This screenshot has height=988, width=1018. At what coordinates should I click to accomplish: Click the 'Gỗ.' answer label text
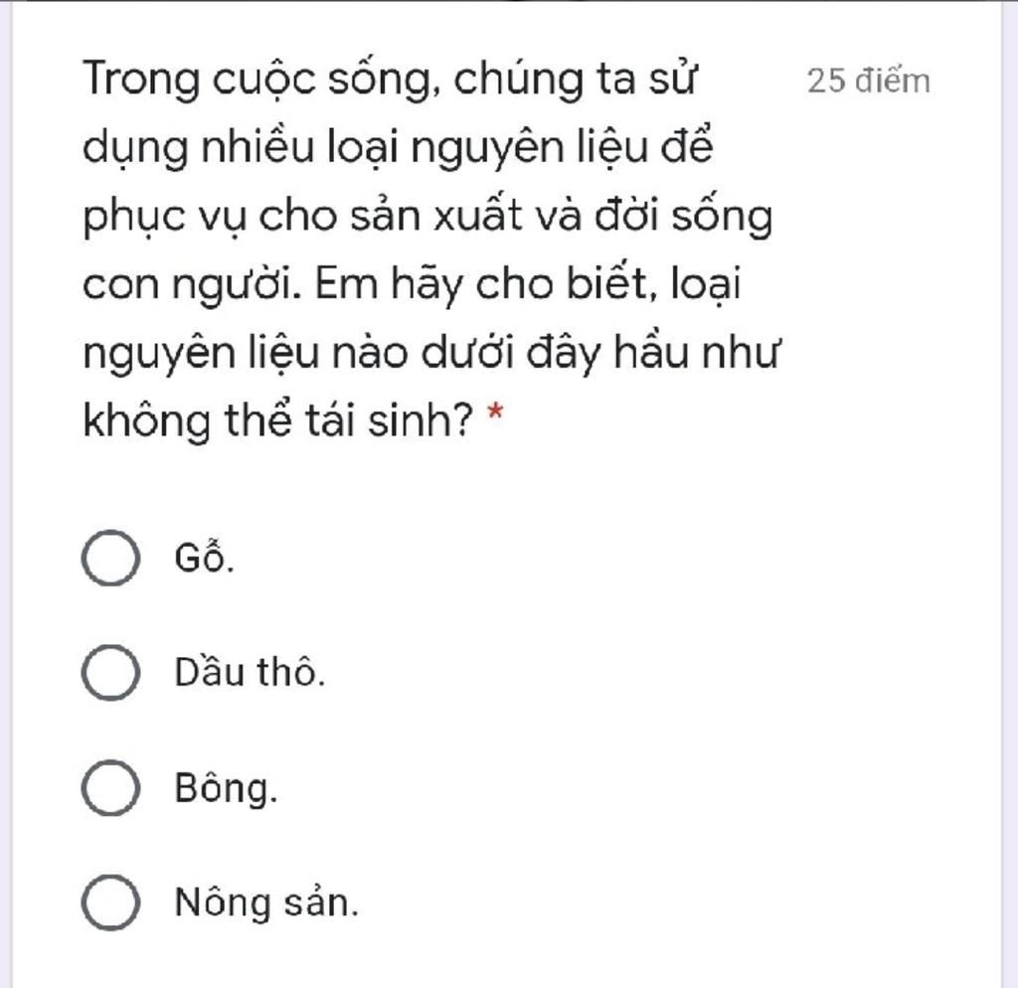(205, 557)
